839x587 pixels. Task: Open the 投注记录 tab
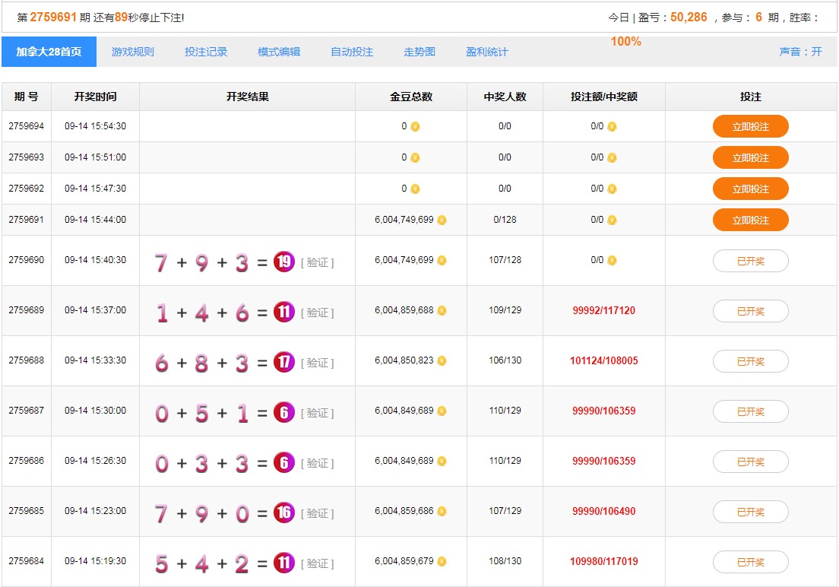(206, 52)
